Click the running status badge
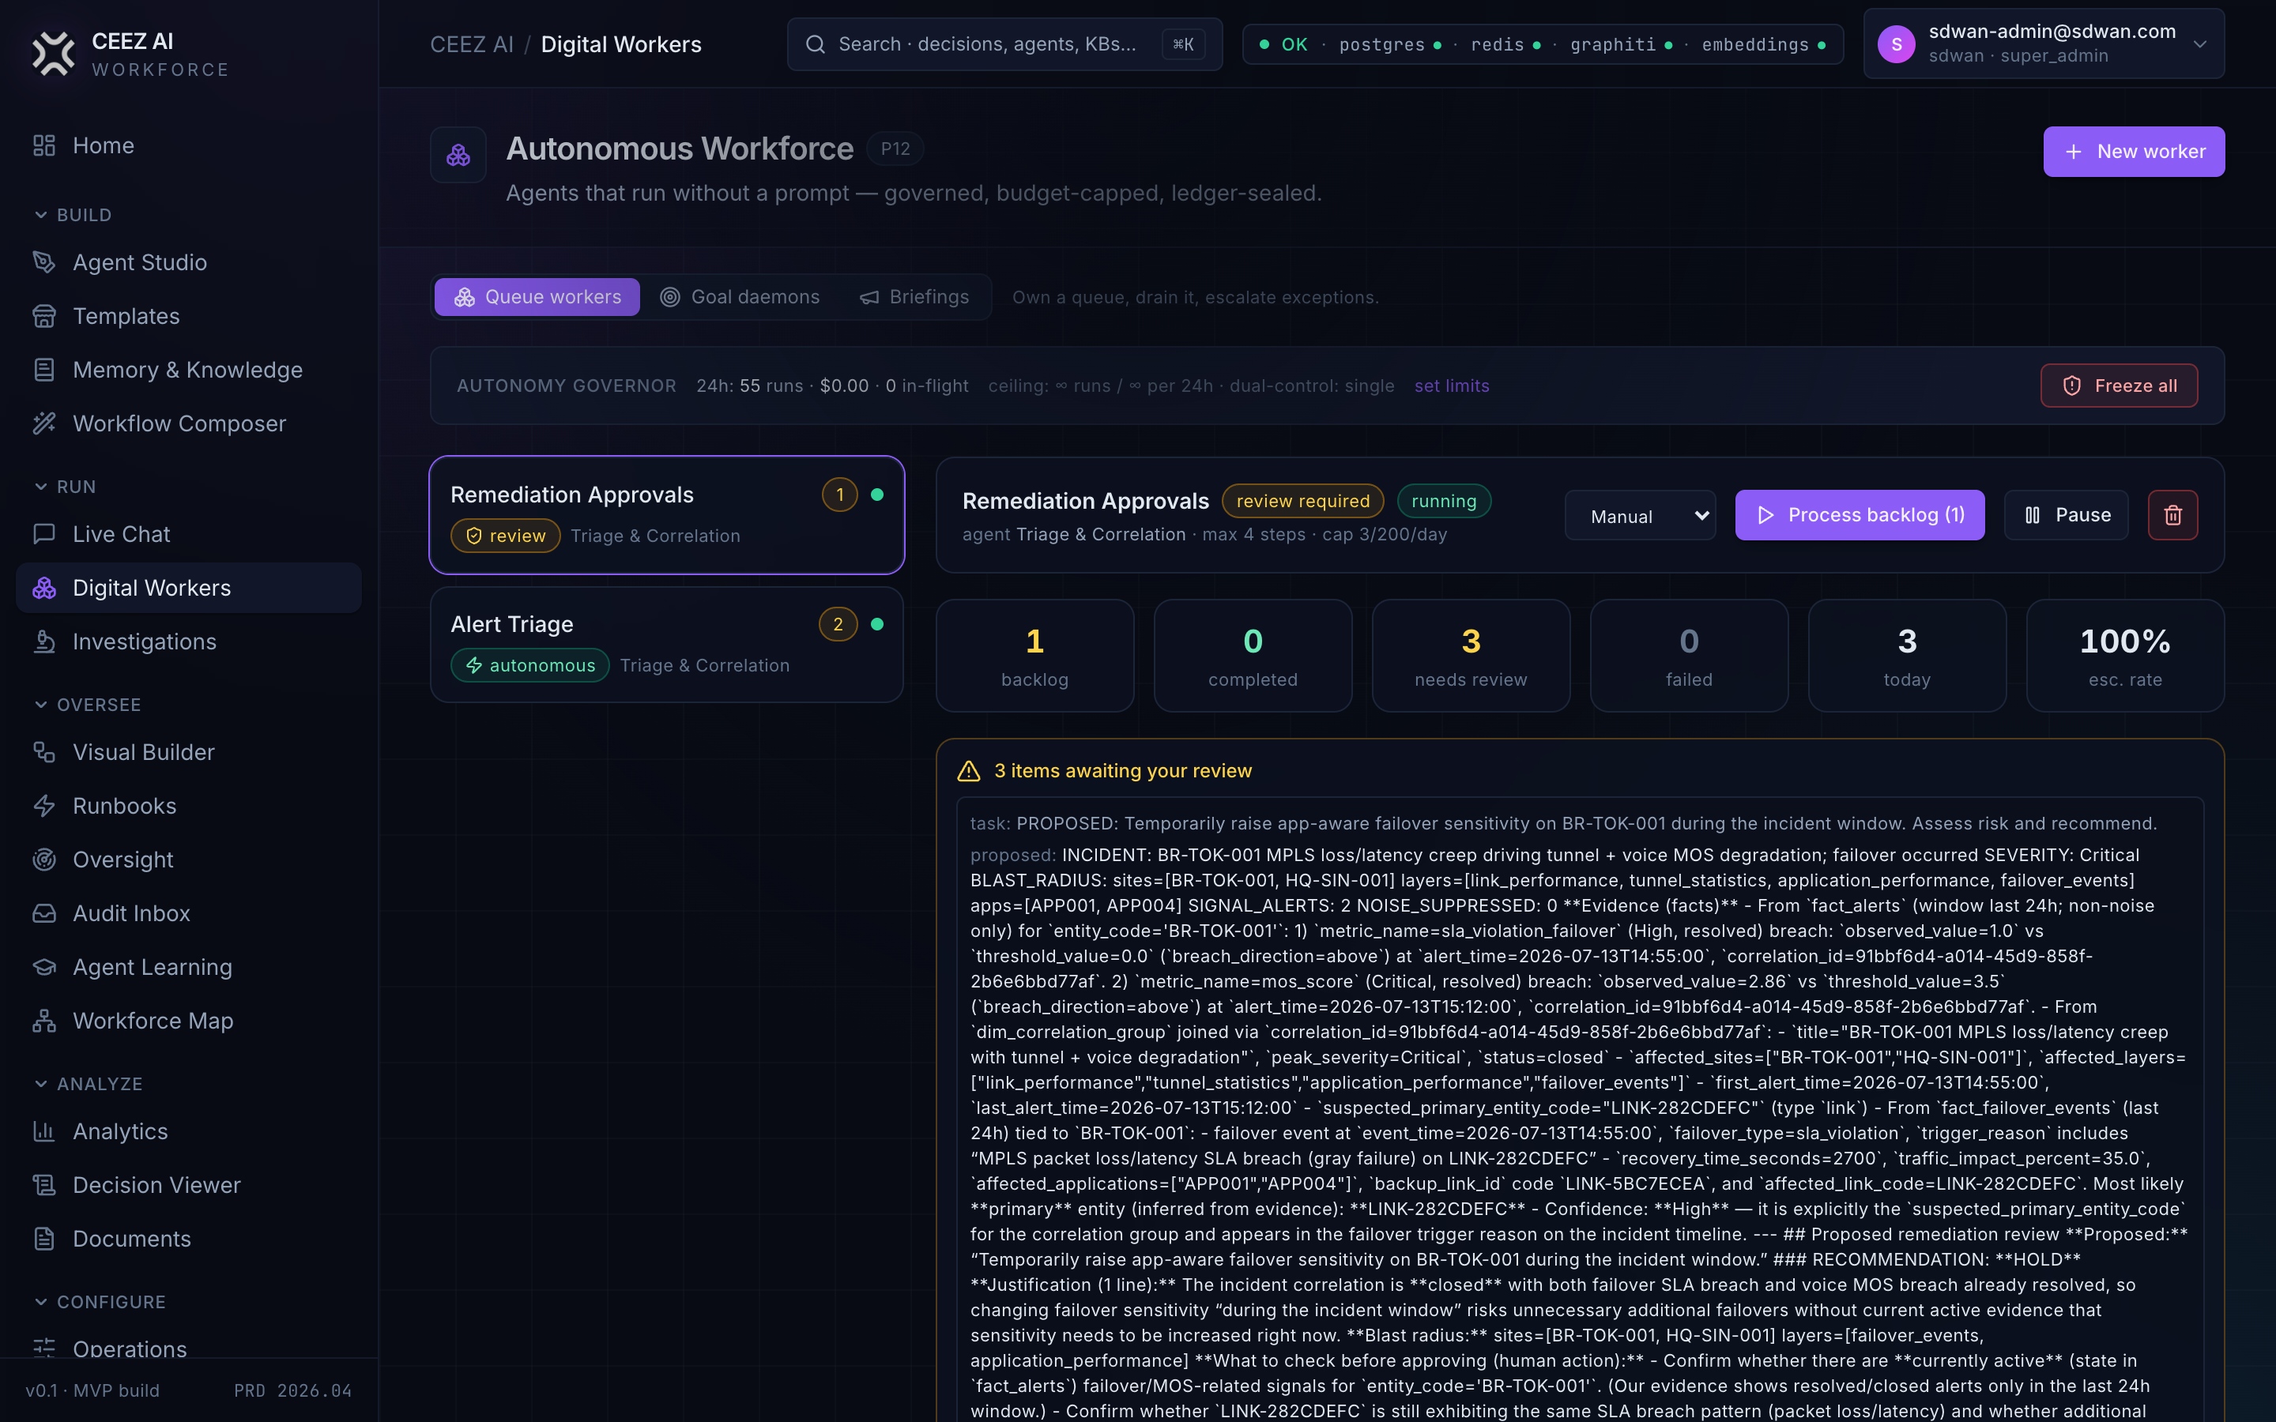This screenshot has height=1422, width=2276. (1444, 502)
